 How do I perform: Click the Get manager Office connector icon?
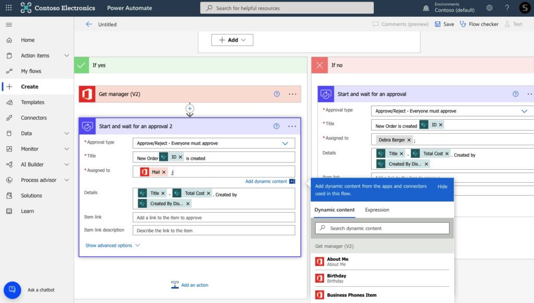coord(87,94)
